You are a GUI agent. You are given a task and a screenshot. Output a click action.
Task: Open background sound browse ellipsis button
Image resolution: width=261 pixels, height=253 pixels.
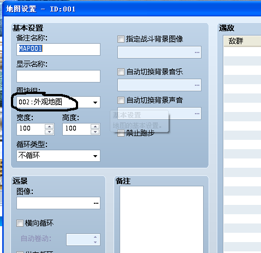(197, 114)
